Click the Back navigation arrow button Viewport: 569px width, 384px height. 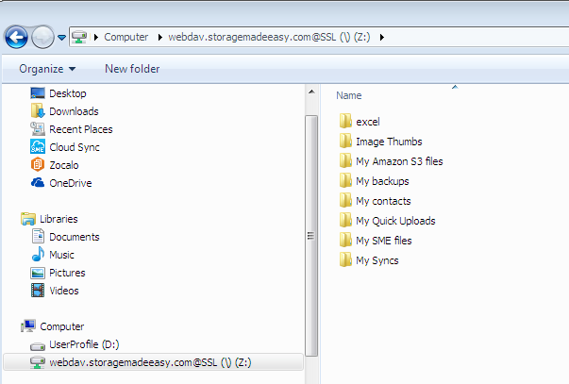[x=16, y=38]
